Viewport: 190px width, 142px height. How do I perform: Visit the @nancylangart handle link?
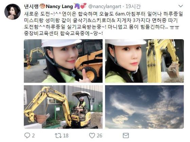click(x=105, y=6)
